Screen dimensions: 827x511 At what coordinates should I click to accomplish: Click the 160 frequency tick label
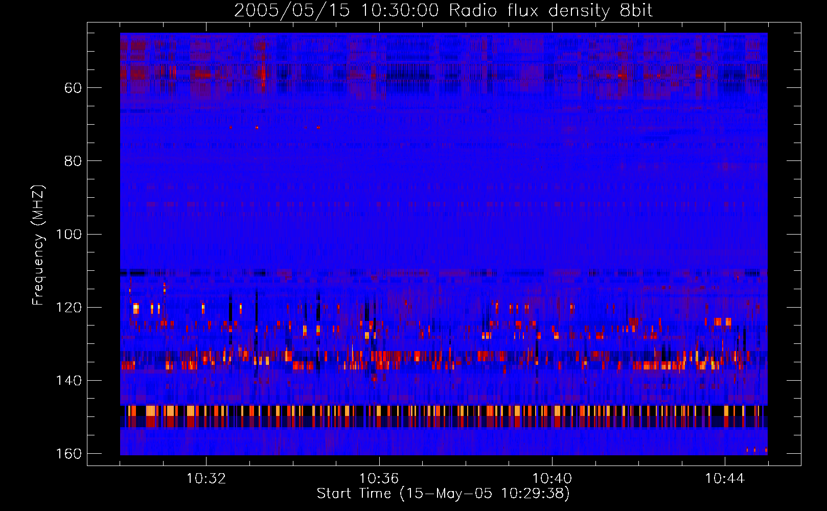tap(68, 454)
